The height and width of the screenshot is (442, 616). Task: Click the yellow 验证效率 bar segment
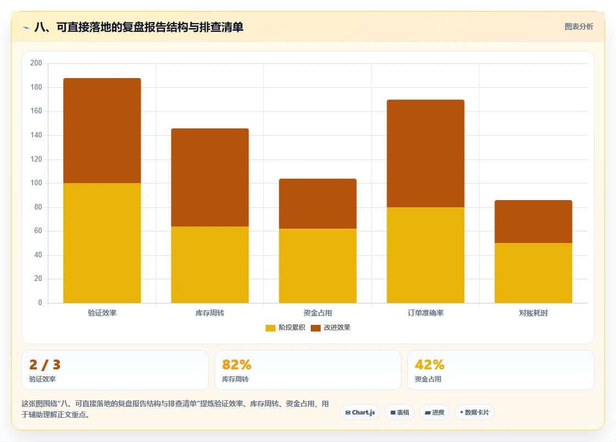click(x=102, y=243)
